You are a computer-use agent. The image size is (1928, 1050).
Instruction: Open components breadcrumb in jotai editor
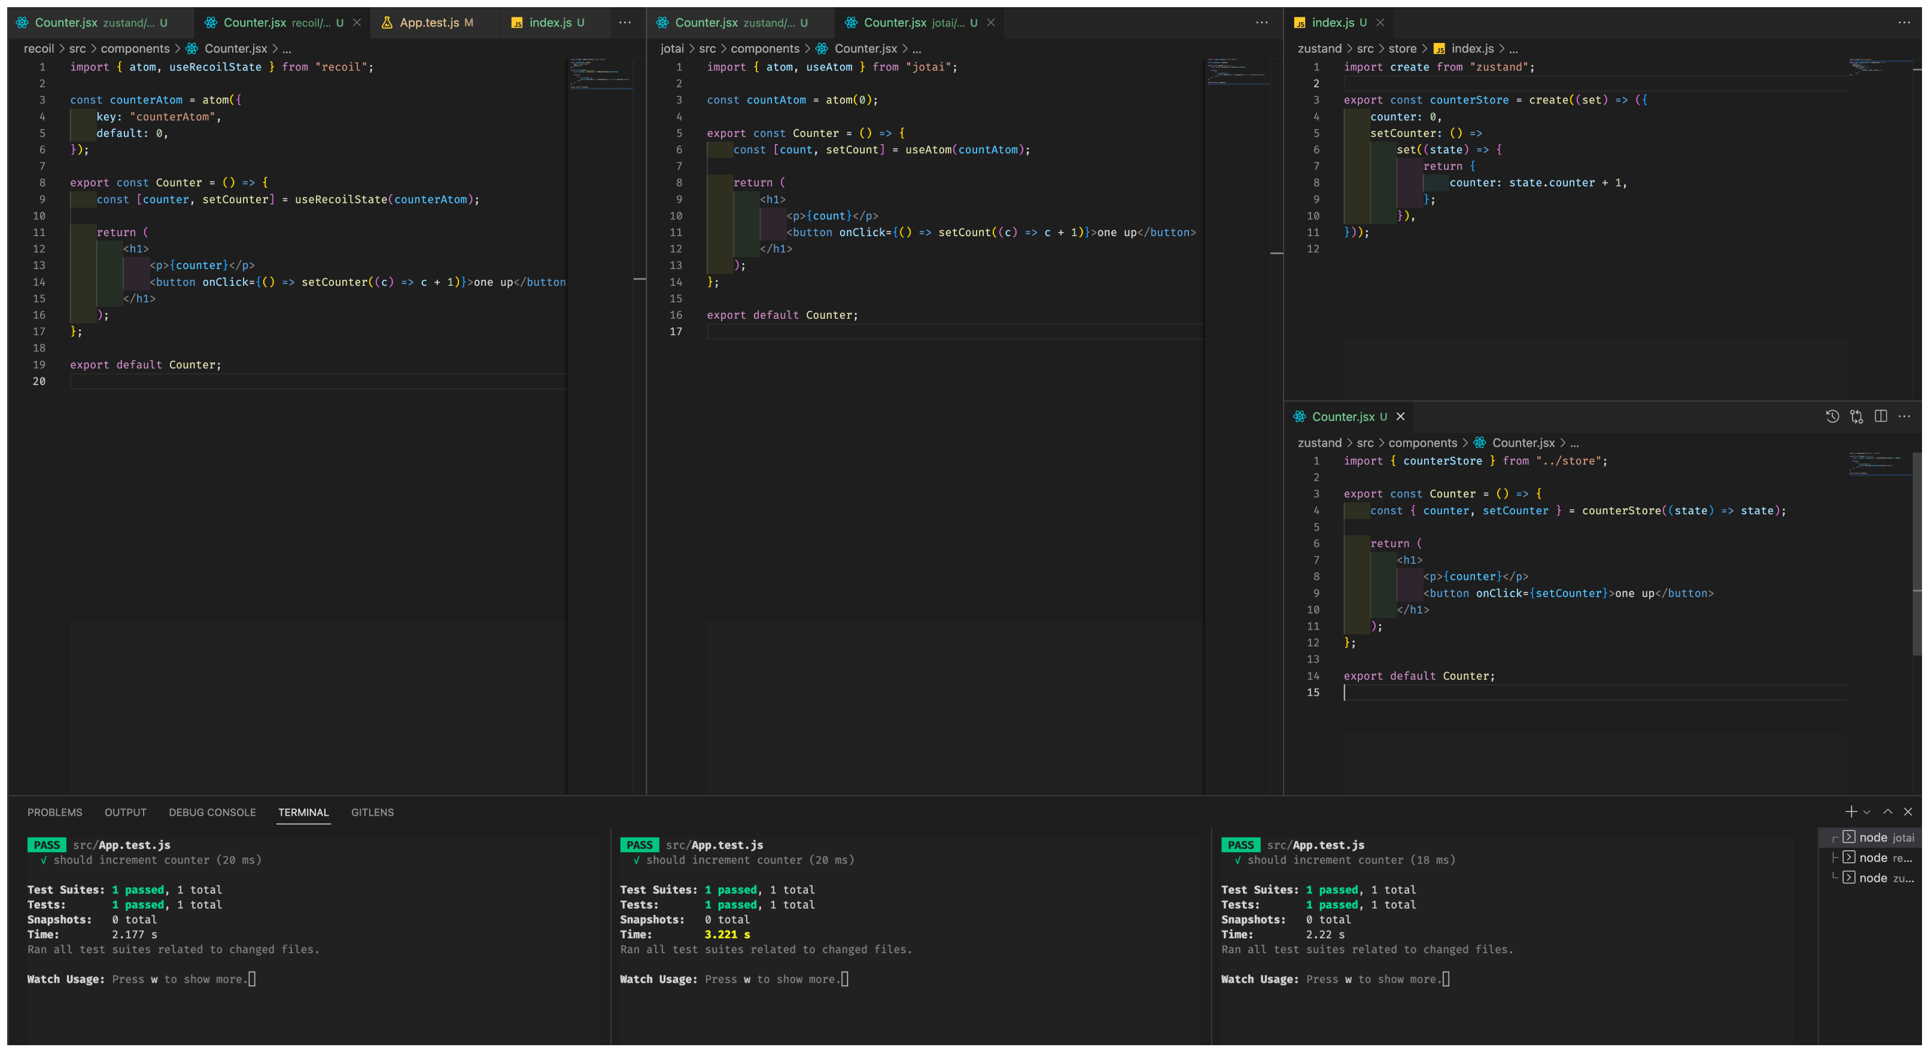coord(764,48)
